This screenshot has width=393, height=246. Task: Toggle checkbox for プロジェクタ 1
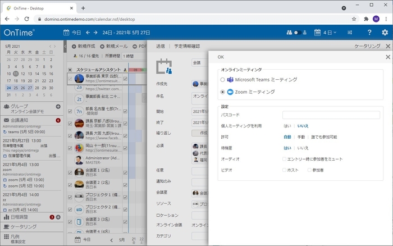click(70, 197)
